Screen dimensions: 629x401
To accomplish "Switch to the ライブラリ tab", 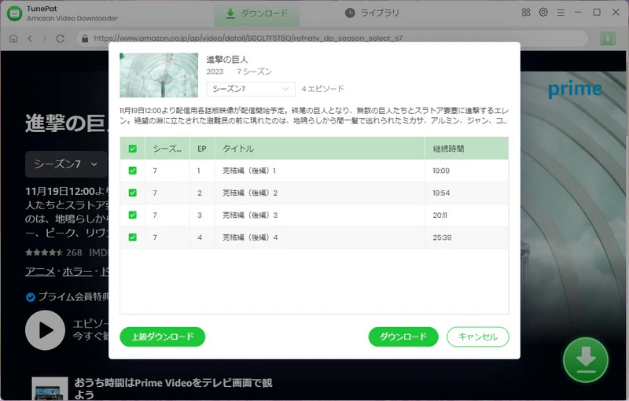I will pyautogui.click(x=372, y=13).
